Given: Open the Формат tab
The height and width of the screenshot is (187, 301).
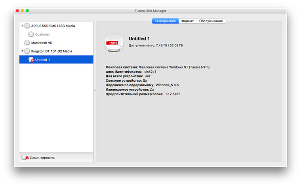Looking at the screenshot, I should [x=187, y=21].
